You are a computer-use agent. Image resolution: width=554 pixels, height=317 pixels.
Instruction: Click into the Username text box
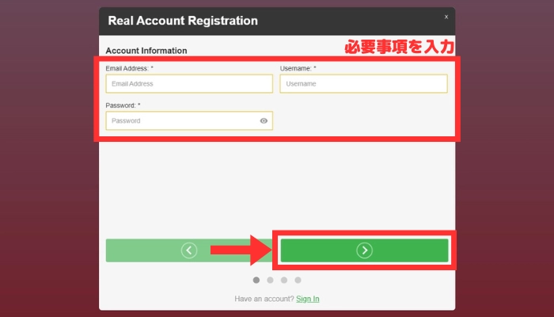tap(363, 83)
